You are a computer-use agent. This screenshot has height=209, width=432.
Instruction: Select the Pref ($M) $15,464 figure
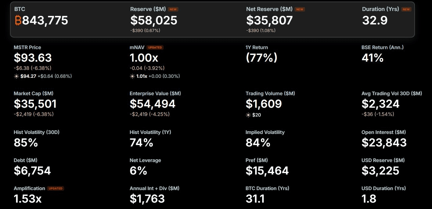(x=267, y=171)
